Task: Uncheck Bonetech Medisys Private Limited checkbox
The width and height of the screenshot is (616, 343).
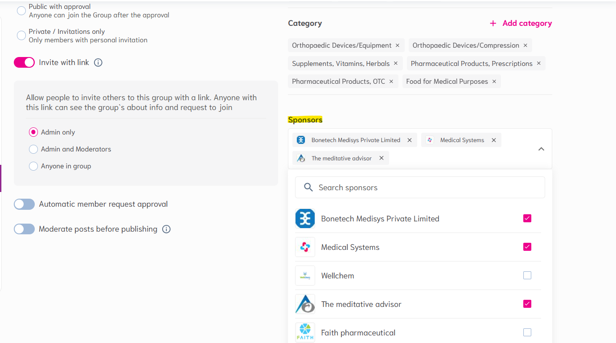Action: click(527, 219)
